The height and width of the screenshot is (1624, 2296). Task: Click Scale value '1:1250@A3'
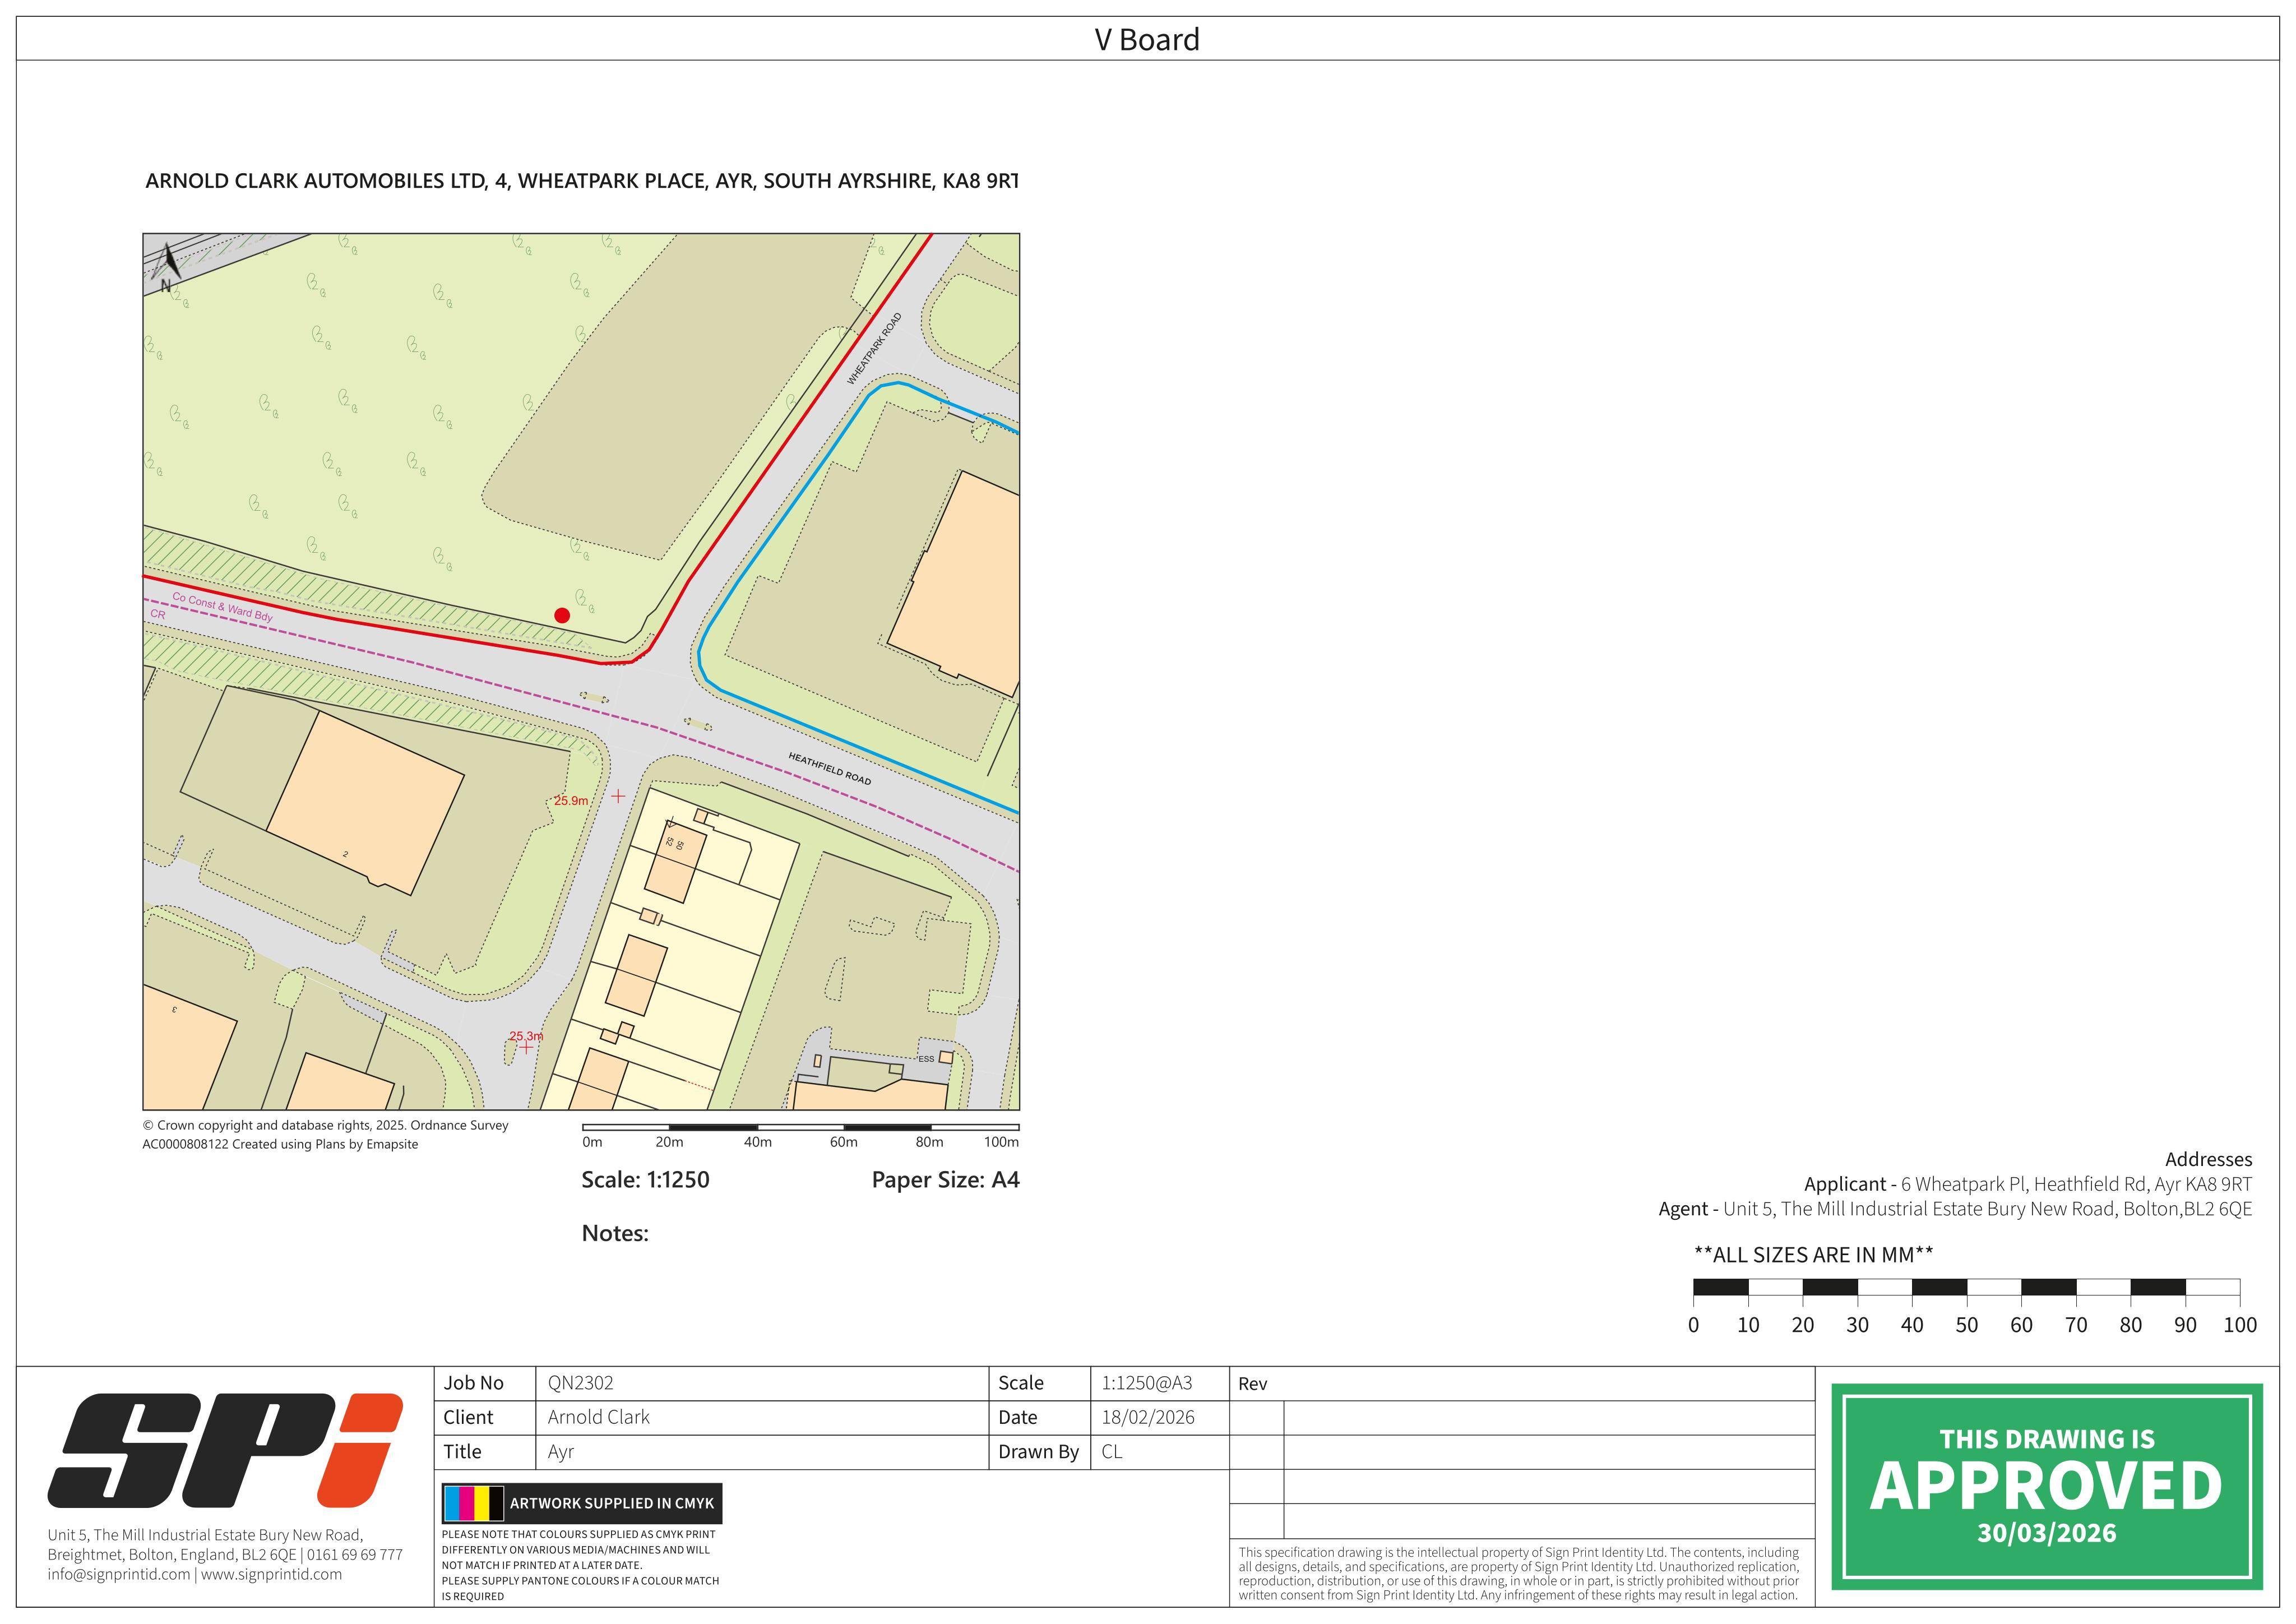(x=1146, y=1383)
